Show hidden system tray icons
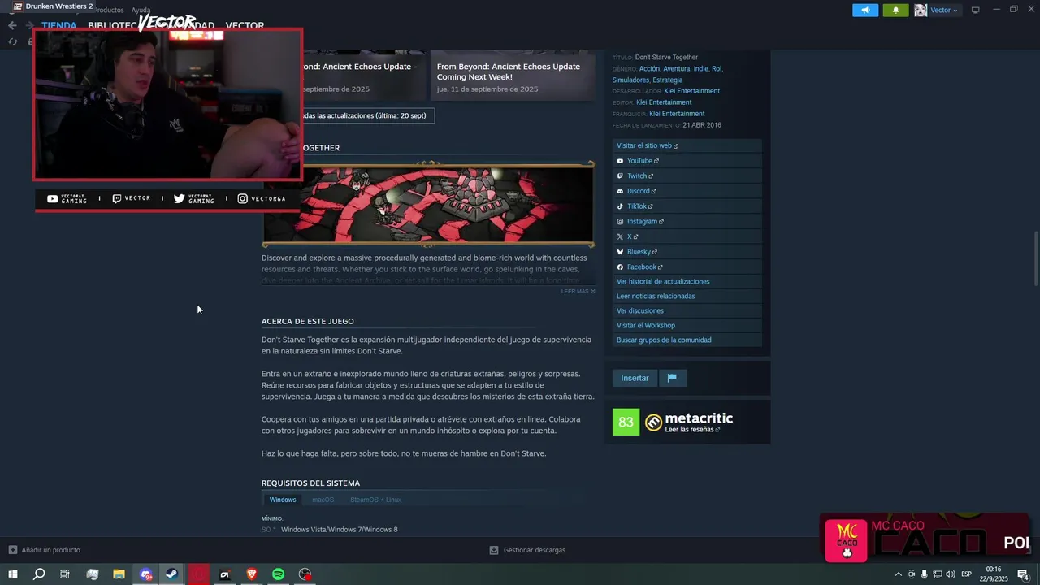 click(898, 574)
